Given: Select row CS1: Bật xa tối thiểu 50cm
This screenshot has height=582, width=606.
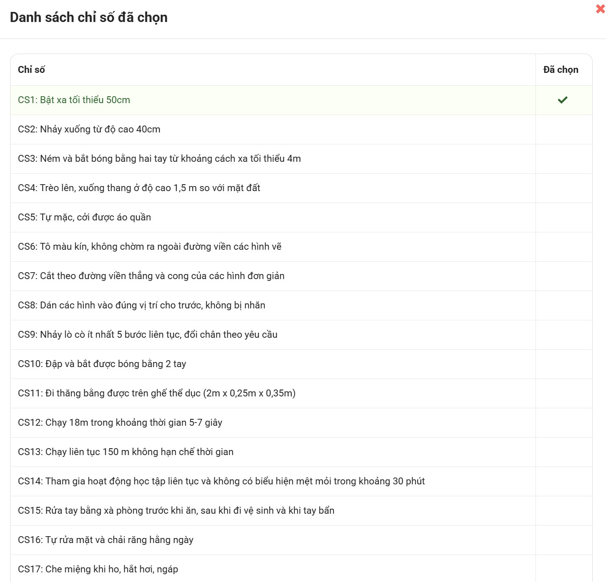Looking at the screenshot, I should tap(74, 100).
